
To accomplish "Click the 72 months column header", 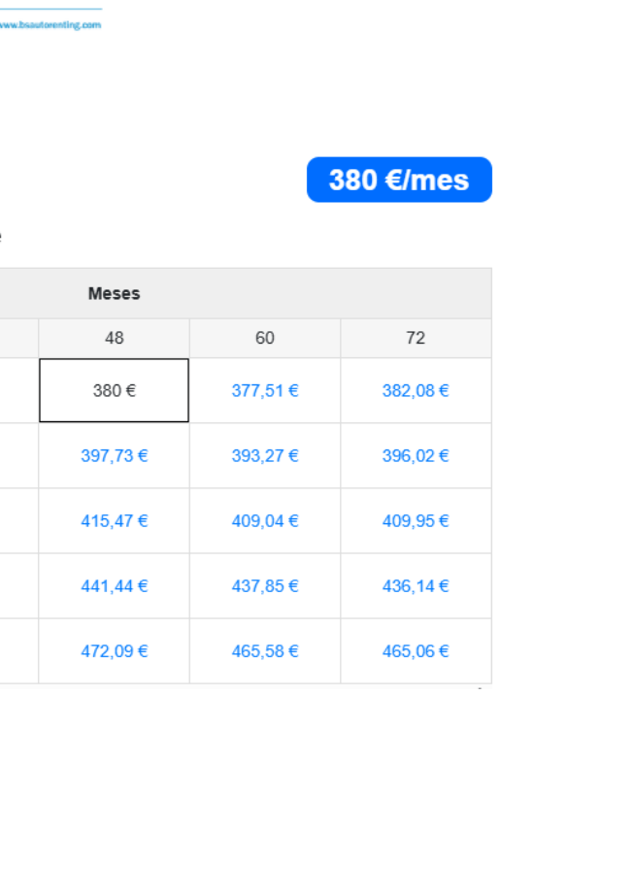I will click(416, 338).
